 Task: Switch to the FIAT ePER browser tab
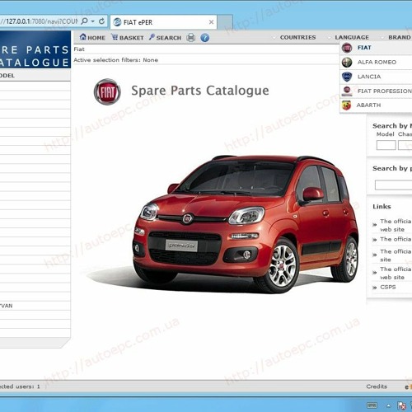(x=163, y=22)
